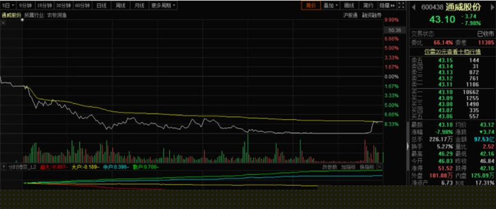Click the 卖一 price 43.11
This screenshot has width=496, height=209.
pos(445,84)
